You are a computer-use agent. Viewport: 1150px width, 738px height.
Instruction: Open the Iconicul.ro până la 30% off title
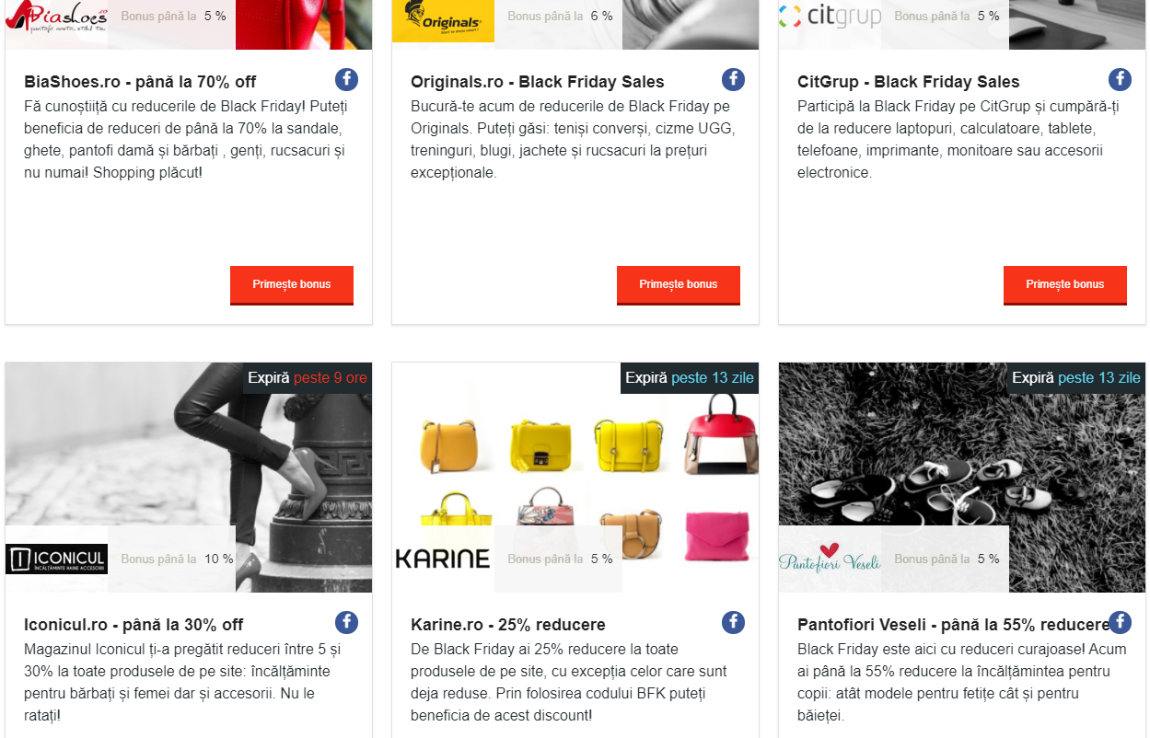pyautogui.click(x=134, y=626)
